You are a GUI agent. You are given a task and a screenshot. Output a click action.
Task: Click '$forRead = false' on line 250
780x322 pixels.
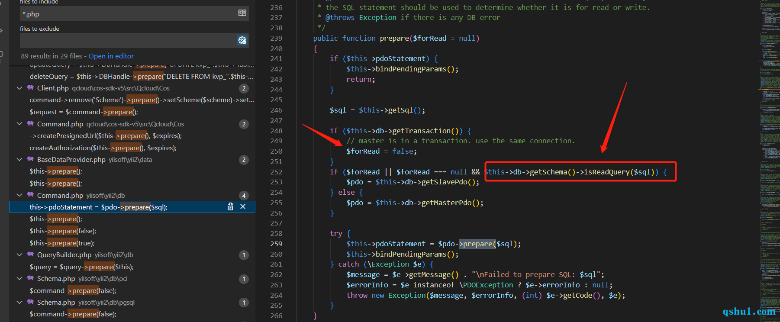click(380, 151)
